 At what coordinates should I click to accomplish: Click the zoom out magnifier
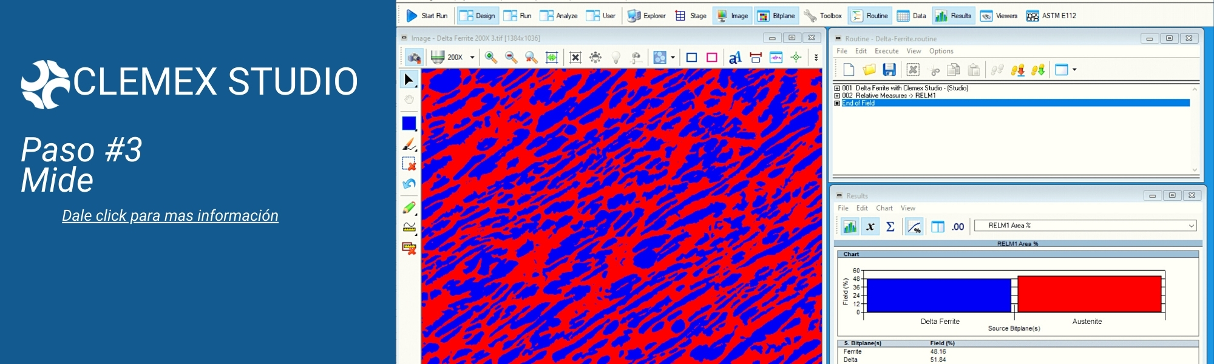tap(511, 58)
